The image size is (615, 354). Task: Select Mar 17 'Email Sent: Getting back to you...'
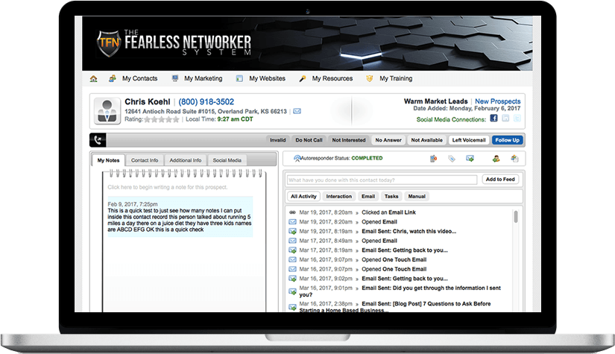(x=404, y=250)
